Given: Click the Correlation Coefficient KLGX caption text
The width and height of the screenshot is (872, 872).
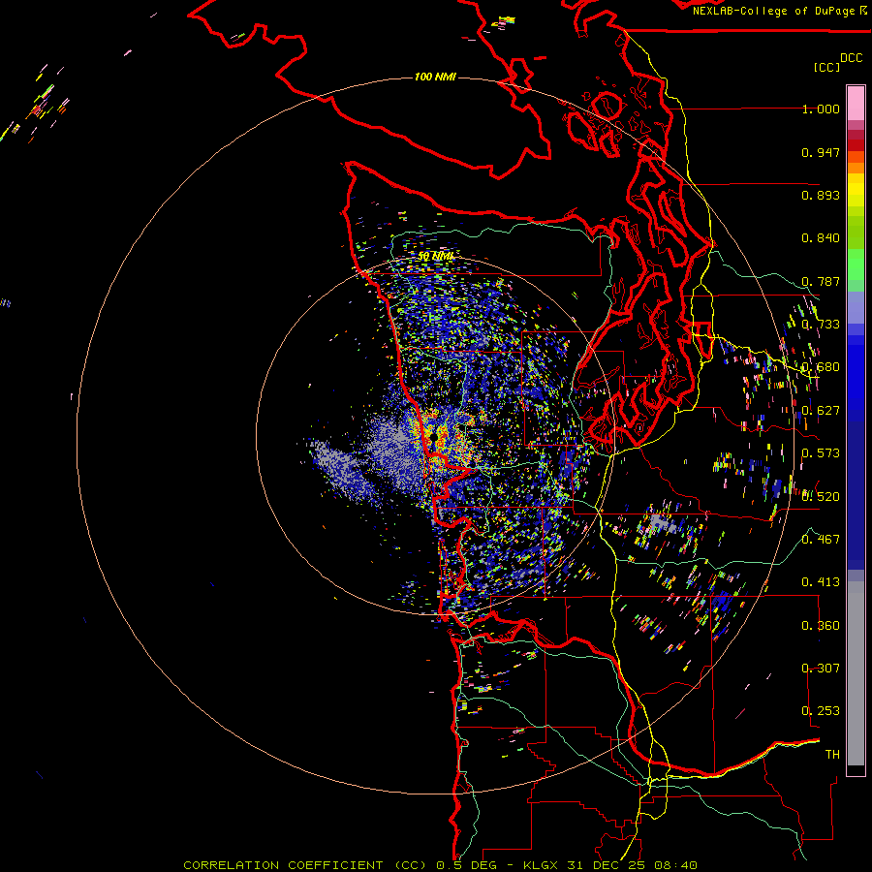Looking at the screenshot, I should point(440,865).
